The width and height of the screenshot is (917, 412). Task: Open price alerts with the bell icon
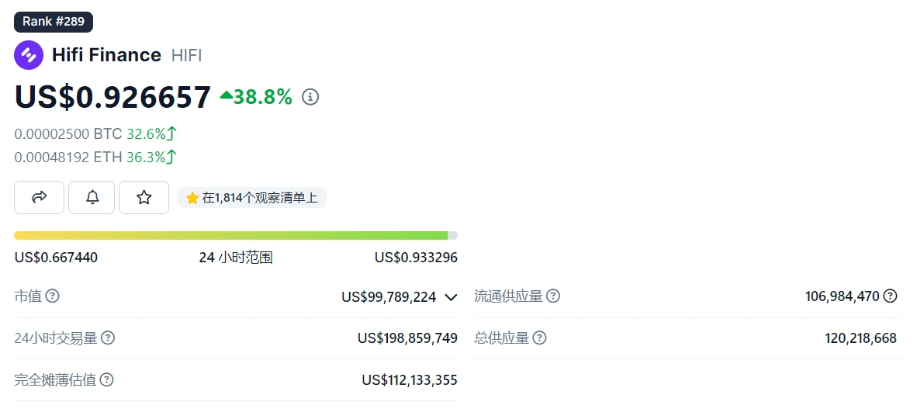92,198
